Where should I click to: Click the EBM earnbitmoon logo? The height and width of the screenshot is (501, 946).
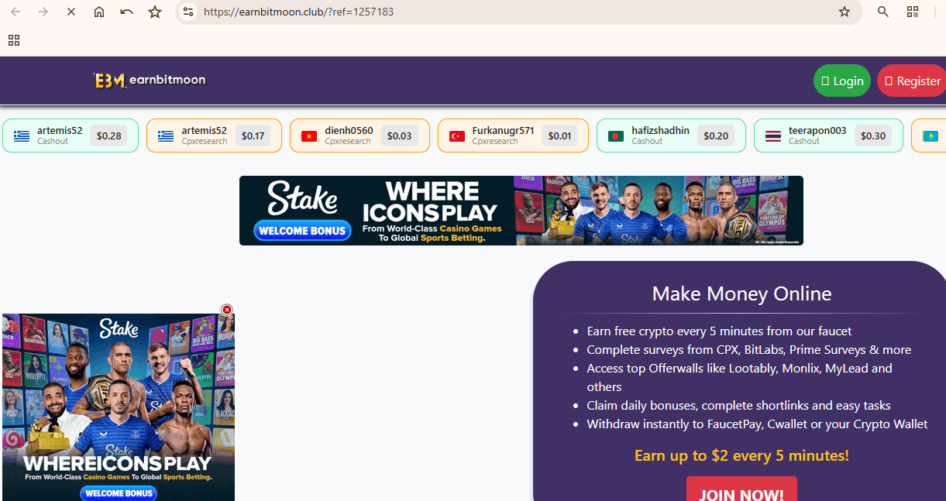150,80
